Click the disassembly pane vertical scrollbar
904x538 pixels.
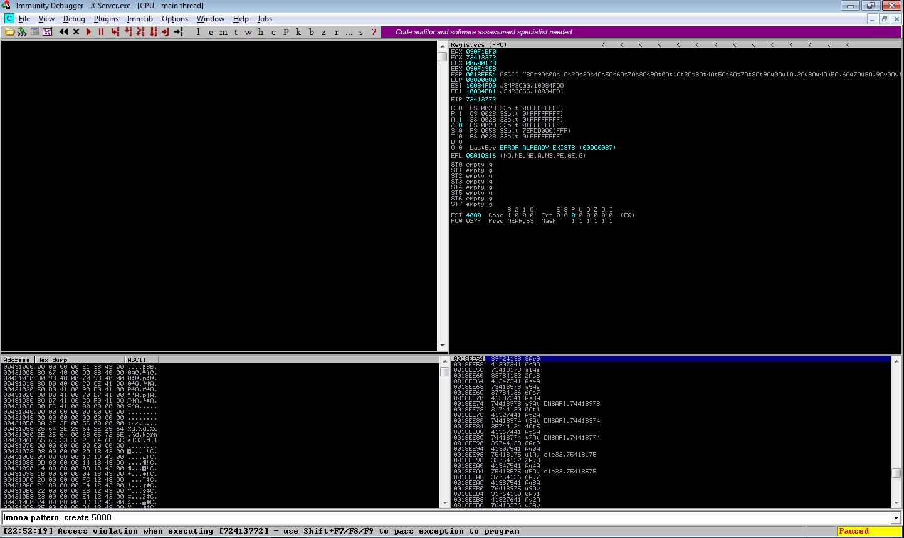[442, 196]
